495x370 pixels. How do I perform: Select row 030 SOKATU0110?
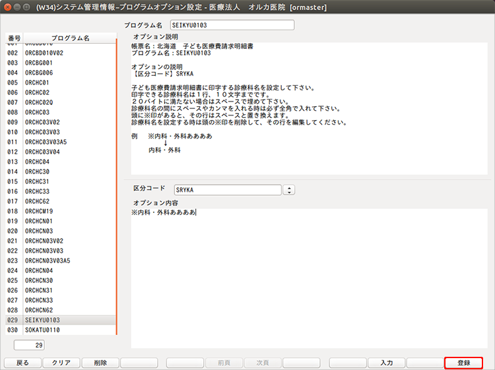coord(61,330)
